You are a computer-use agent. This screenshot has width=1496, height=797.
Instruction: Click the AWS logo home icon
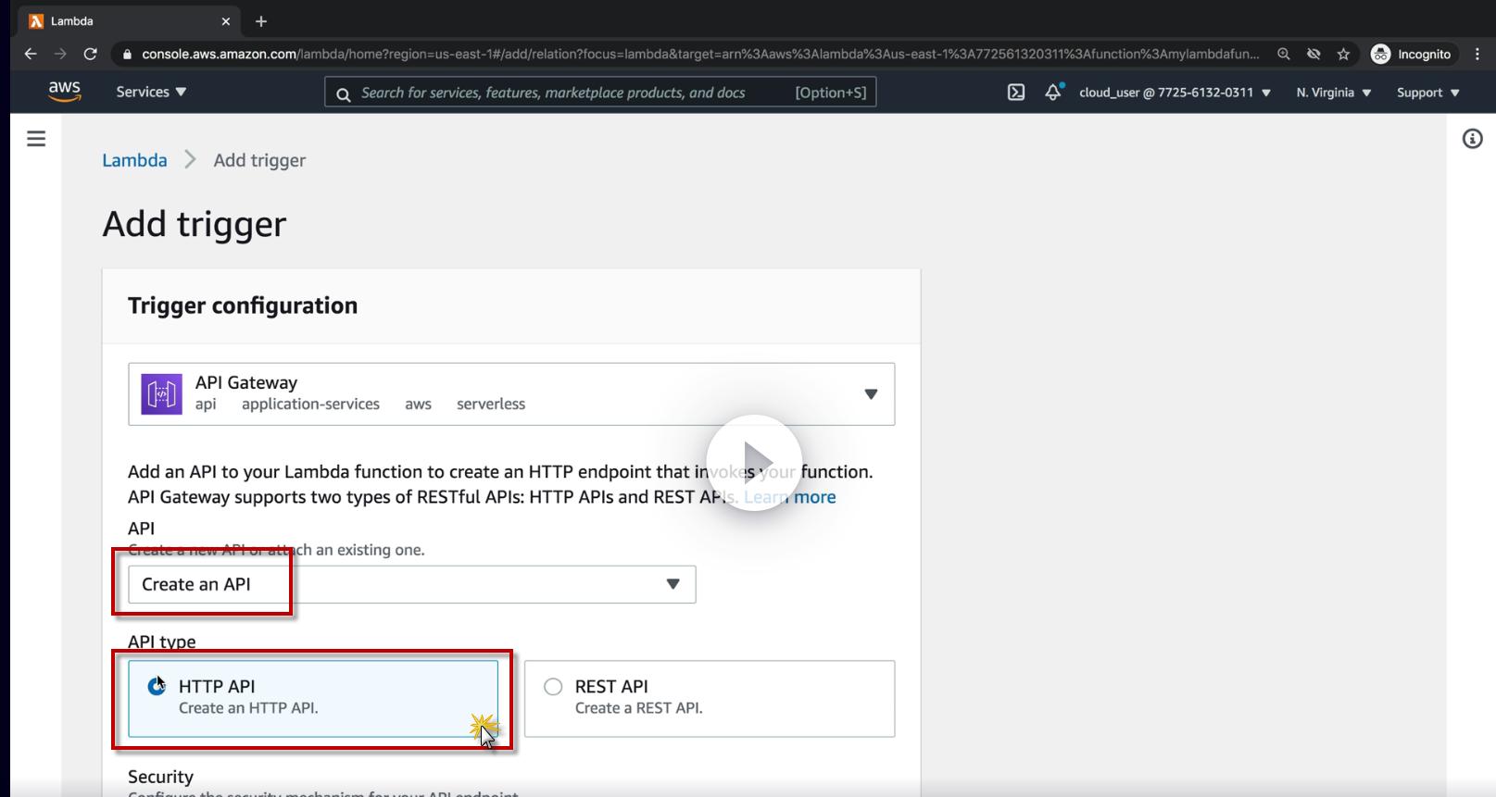tap(64, 92)
